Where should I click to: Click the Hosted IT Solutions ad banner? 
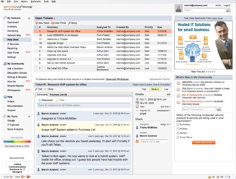(203, 45)
